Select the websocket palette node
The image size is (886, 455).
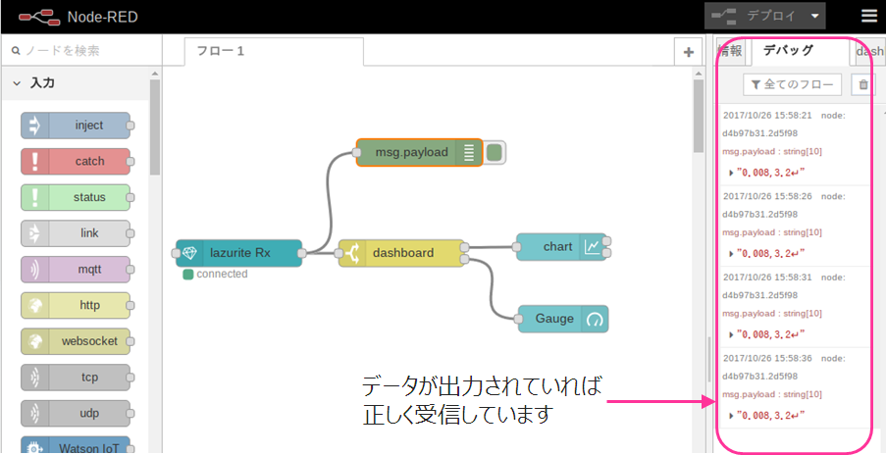(x=76, y=341)
